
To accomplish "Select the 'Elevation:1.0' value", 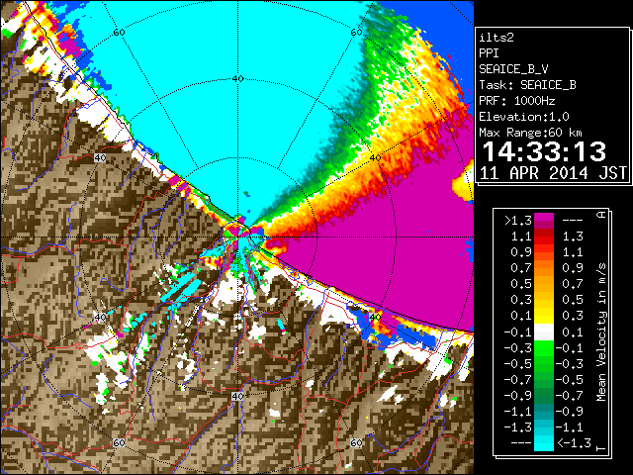I will (524, 117).
